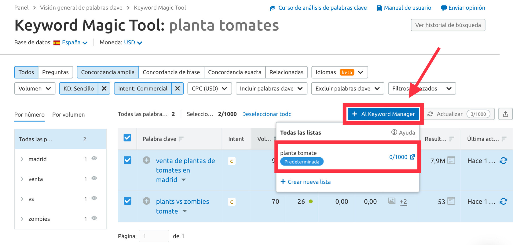Click Enviar opinión link
Viewport: 513px width, 245px height.
tap(463, 8)
